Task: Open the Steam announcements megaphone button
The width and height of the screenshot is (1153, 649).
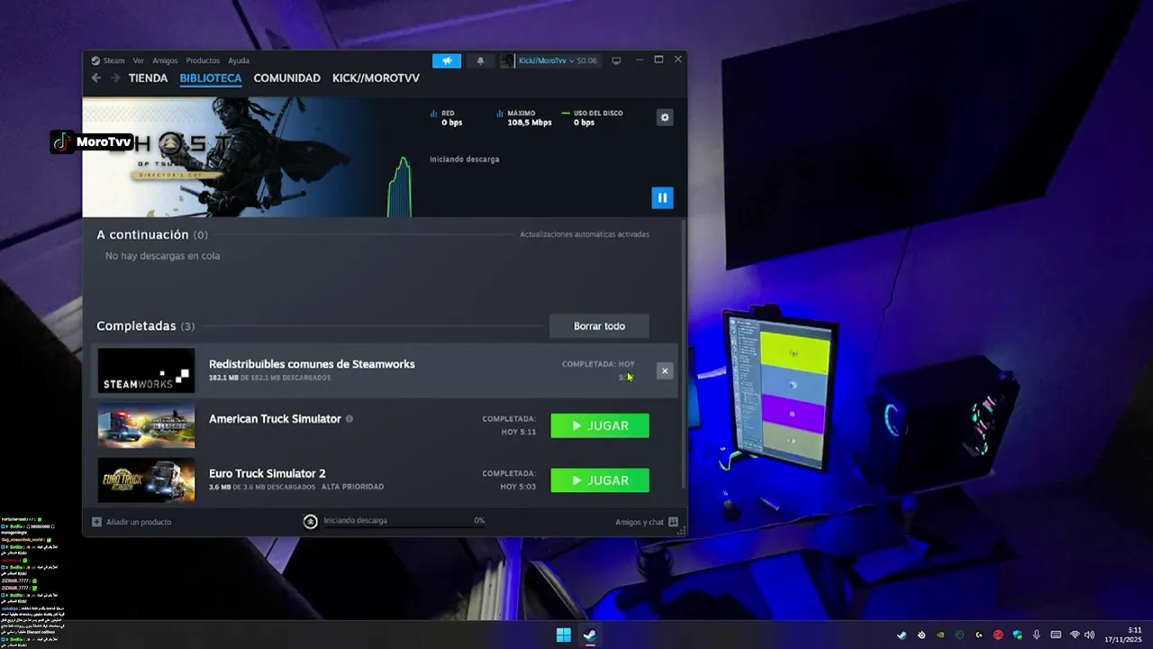Action: point(447,60)
